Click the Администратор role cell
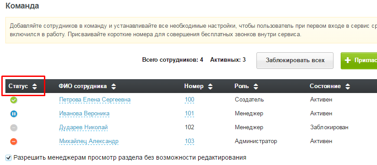 [256, 141]
